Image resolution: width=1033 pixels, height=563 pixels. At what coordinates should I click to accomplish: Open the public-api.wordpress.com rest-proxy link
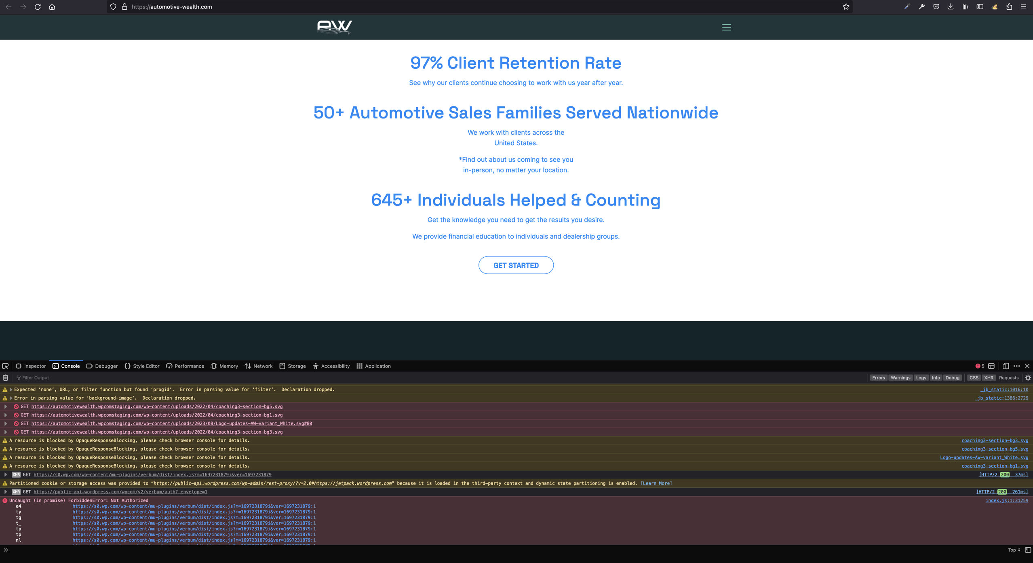pos(272,483)
